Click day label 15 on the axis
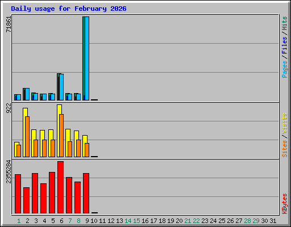 (x=136, y=221)
